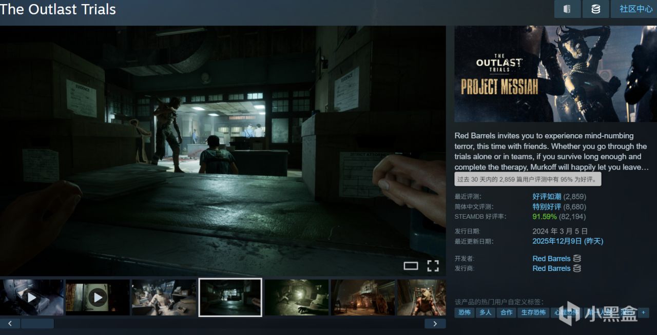Select the 合作 tag

click(x=506, y=312)
